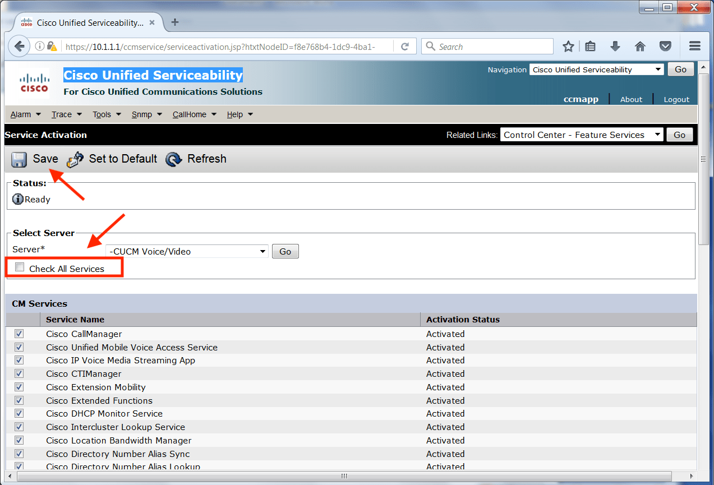714x485 pixels.
Task: Click the CM Services section heading
Action: [40, 303]
